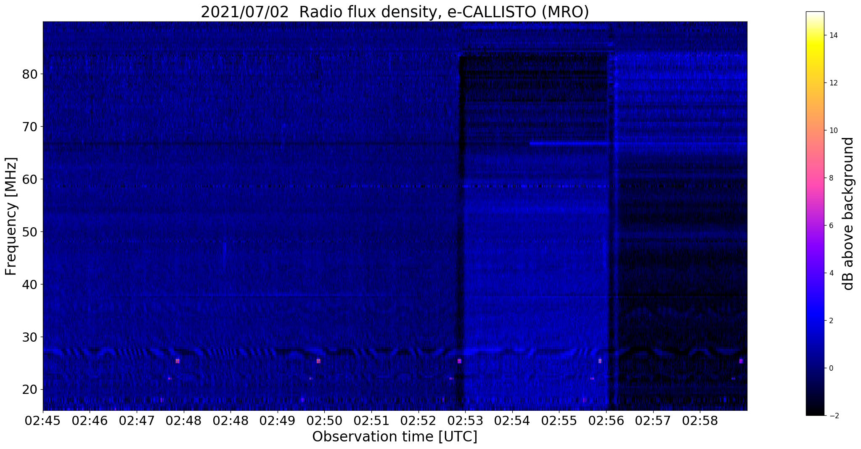Click the 'dB above background' colorbar label

(x=848, y=213)
